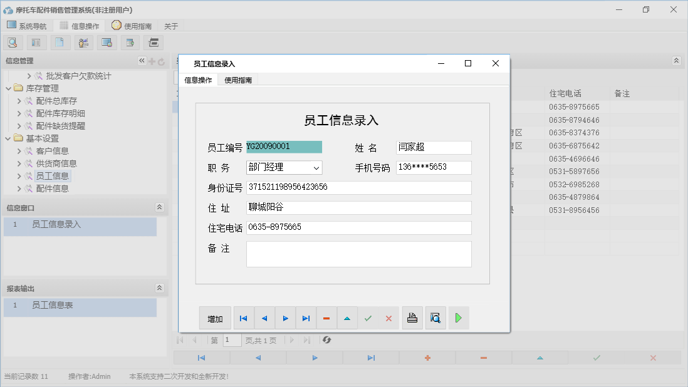Delete the record using the red minus icon
This screenshot has width=688, height=387.
pyautogui.click(x=326, y=318)
